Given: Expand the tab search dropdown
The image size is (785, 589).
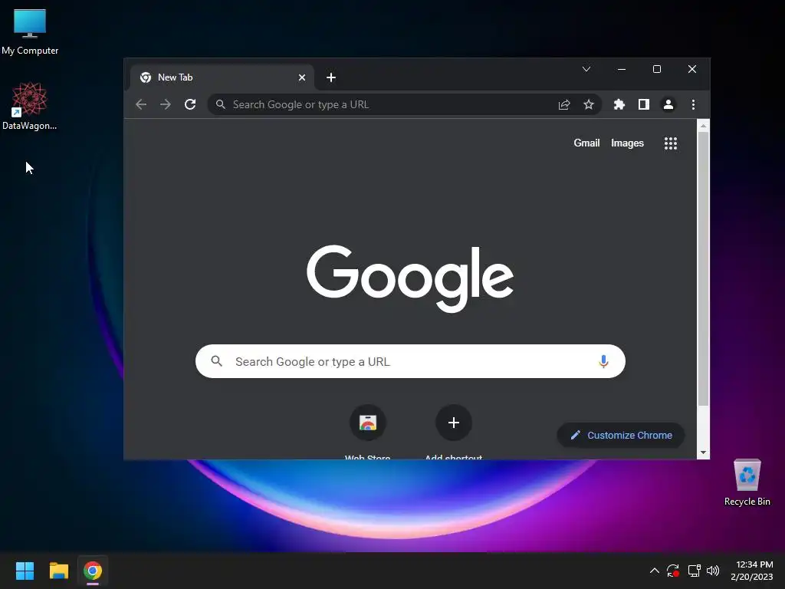Looking at the screenshot, I should [586, 69].
